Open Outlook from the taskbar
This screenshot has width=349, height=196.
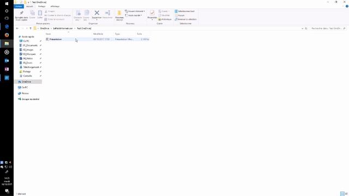pyautogui.click(x=7, y=60)
